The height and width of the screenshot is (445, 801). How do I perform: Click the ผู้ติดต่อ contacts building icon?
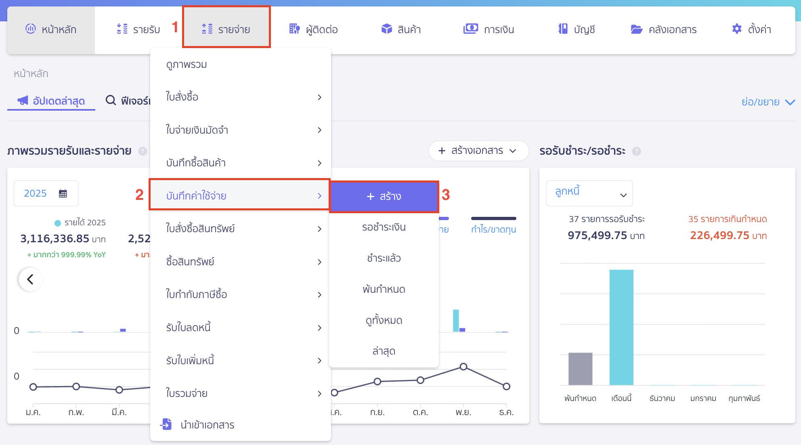[294, 29]
